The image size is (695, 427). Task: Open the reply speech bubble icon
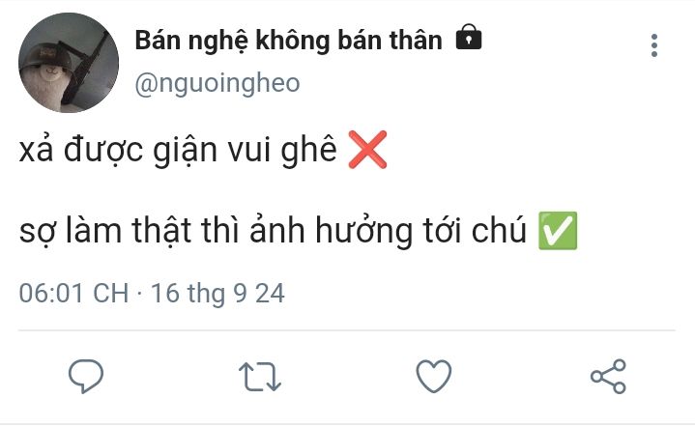point(86,377)
